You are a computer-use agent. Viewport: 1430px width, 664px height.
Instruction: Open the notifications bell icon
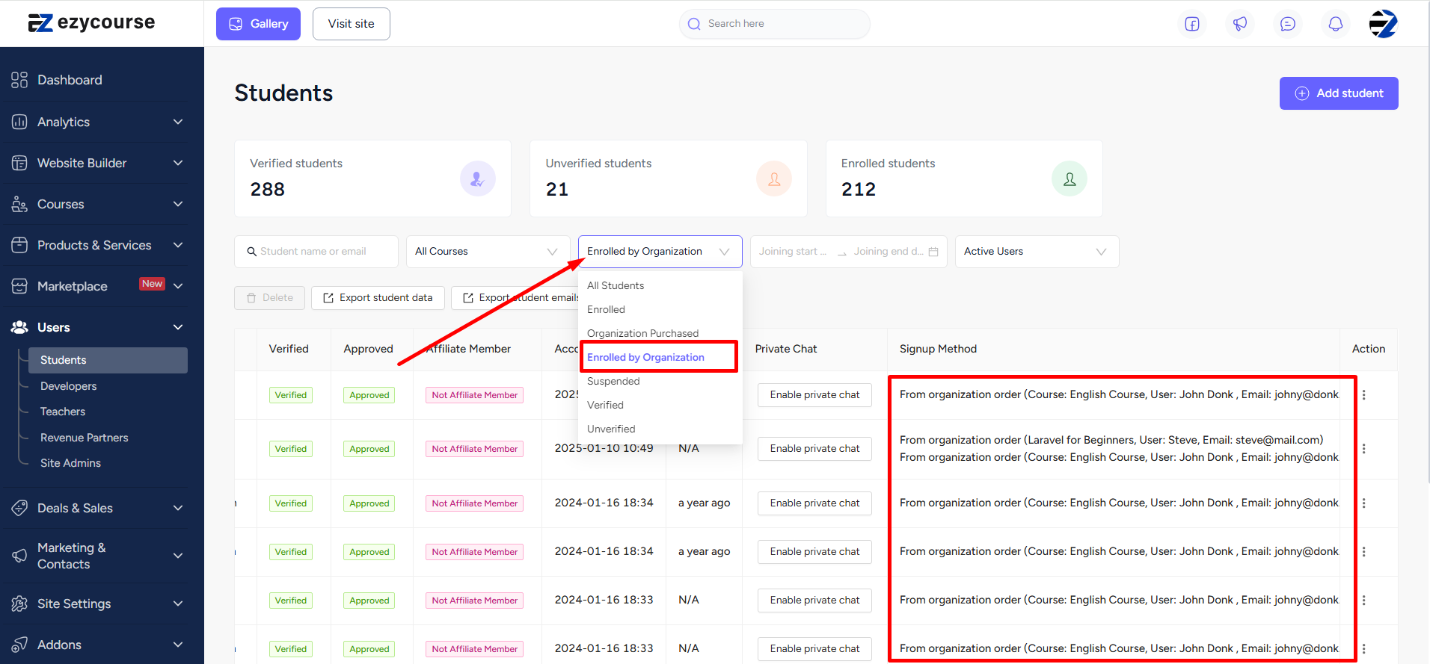[x=1336, y=24]
